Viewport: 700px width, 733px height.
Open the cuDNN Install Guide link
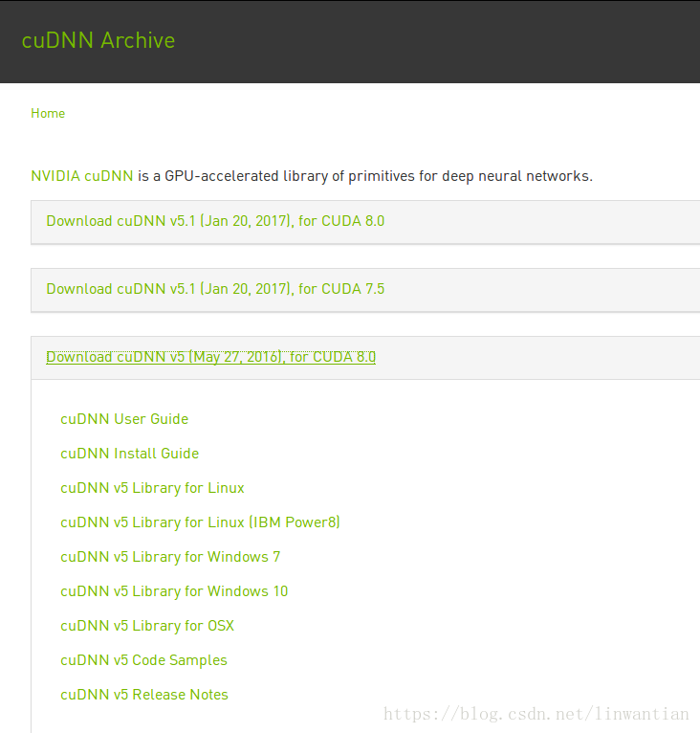click(x=130, y=454)
